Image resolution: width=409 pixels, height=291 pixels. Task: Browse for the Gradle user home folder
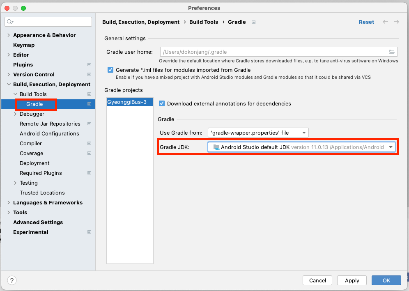[391, 52]
